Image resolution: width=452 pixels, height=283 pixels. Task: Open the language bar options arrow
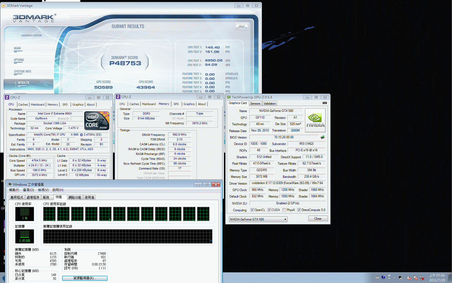[x=389, y=278]
